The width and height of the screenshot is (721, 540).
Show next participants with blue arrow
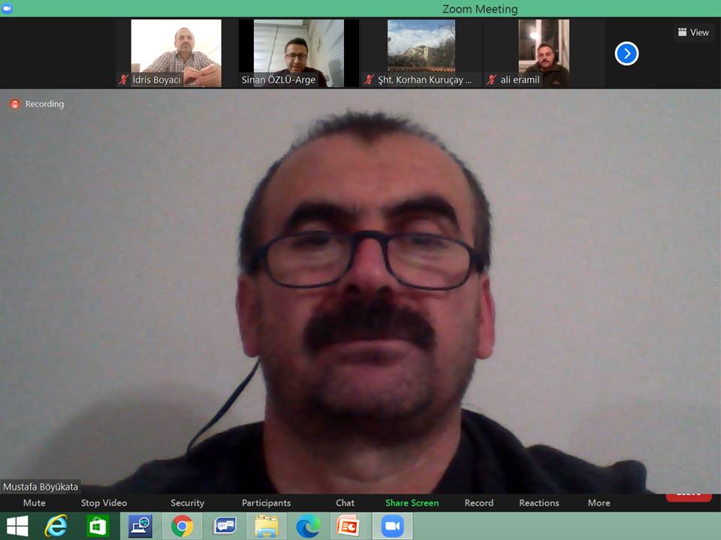626,53
